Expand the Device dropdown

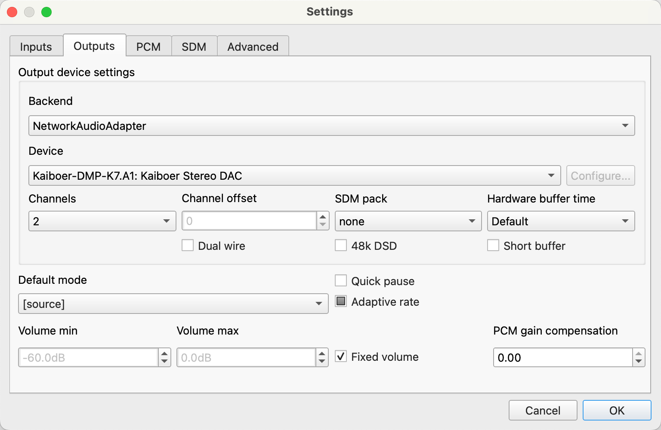click(295, 175)
